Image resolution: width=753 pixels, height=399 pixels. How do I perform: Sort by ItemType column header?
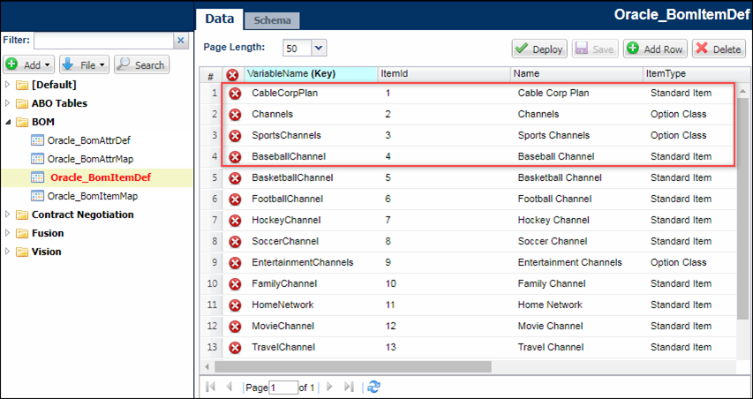pyautogui.click(x=689, y=74)
